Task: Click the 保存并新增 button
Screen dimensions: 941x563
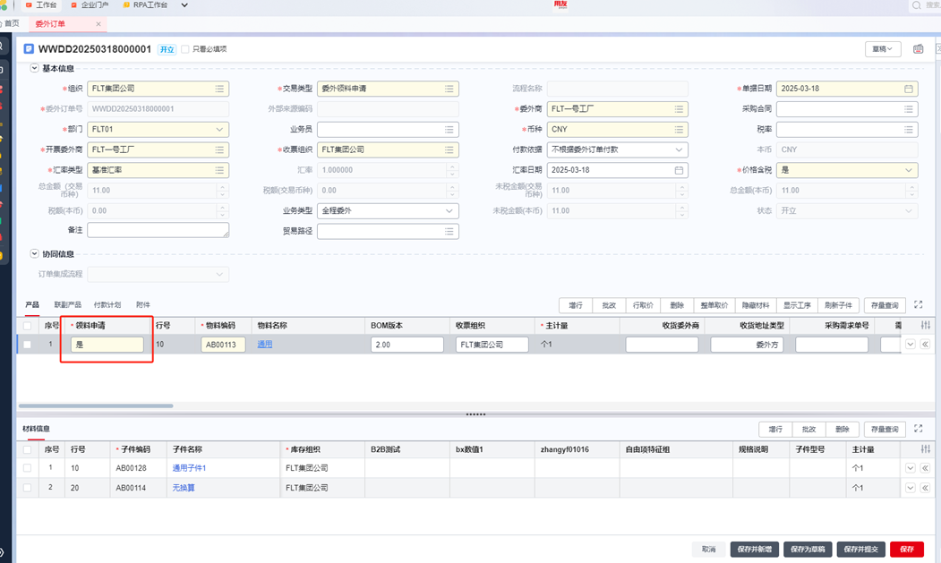Action: [755, 550]
